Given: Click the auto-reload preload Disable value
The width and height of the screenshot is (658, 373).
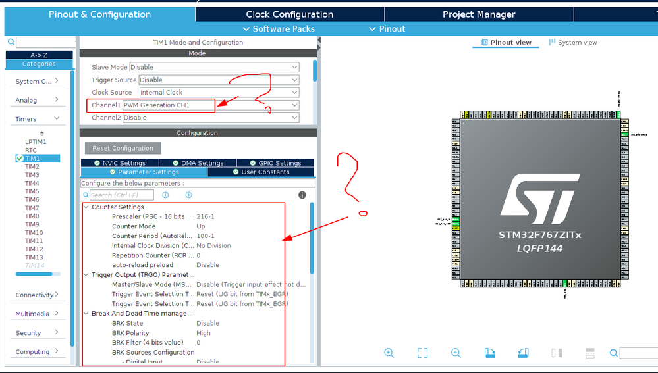Looking at the screenshot, I should tap(207, 265).
